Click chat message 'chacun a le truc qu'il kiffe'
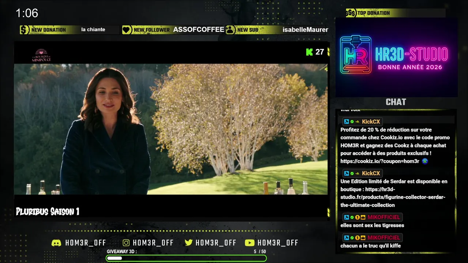The image size is (468, 263). coord(370,246)
